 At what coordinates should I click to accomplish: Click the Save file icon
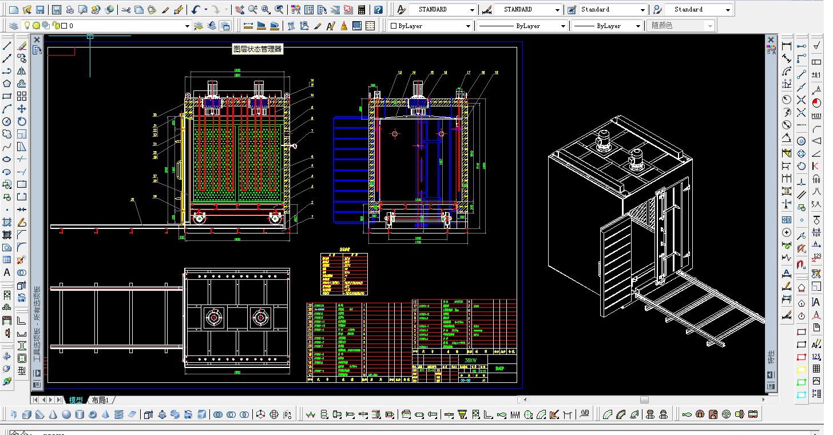[40, 10]
